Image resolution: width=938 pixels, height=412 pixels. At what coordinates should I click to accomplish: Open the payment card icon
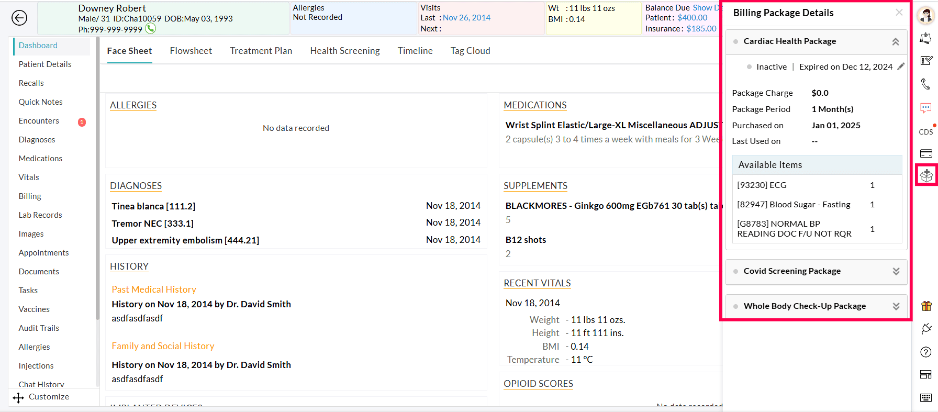coord(925,153)
